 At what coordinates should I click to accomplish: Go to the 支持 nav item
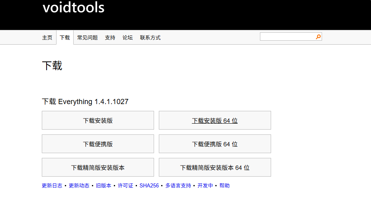point(110,38)
